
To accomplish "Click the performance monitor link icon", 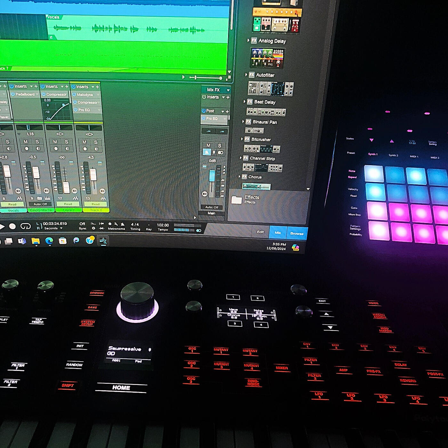I will click(x=199, y=230).
